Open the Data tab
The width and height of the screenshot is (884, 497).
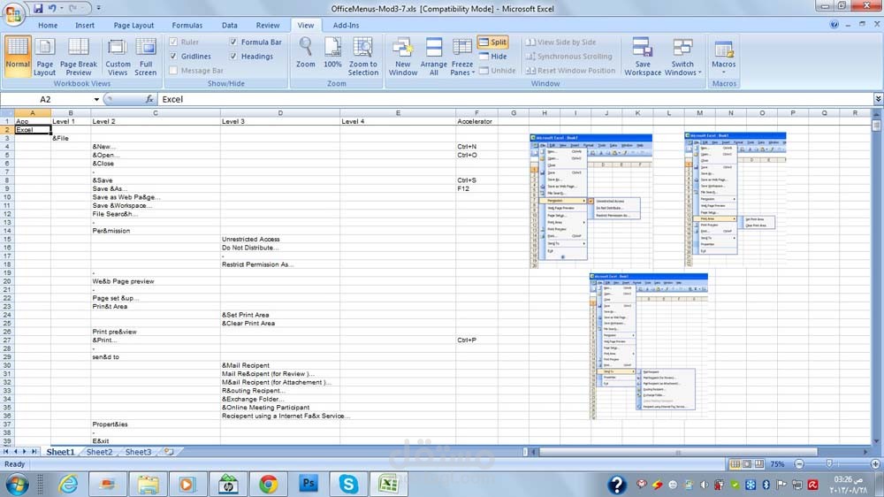tap(230, 26)
